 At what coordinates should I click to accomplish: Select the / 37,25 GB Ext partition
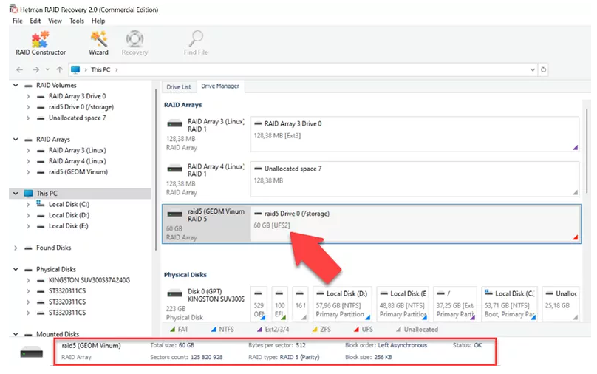pos(455,304)
